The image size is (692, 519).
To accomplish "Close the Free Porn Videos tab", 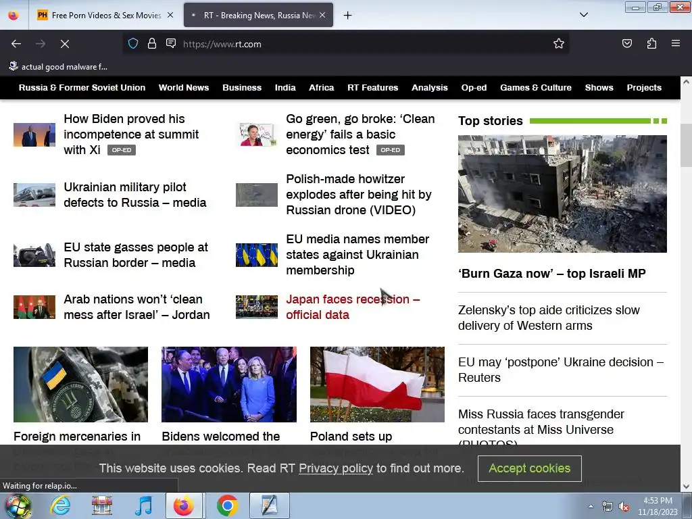I will 170,15.
